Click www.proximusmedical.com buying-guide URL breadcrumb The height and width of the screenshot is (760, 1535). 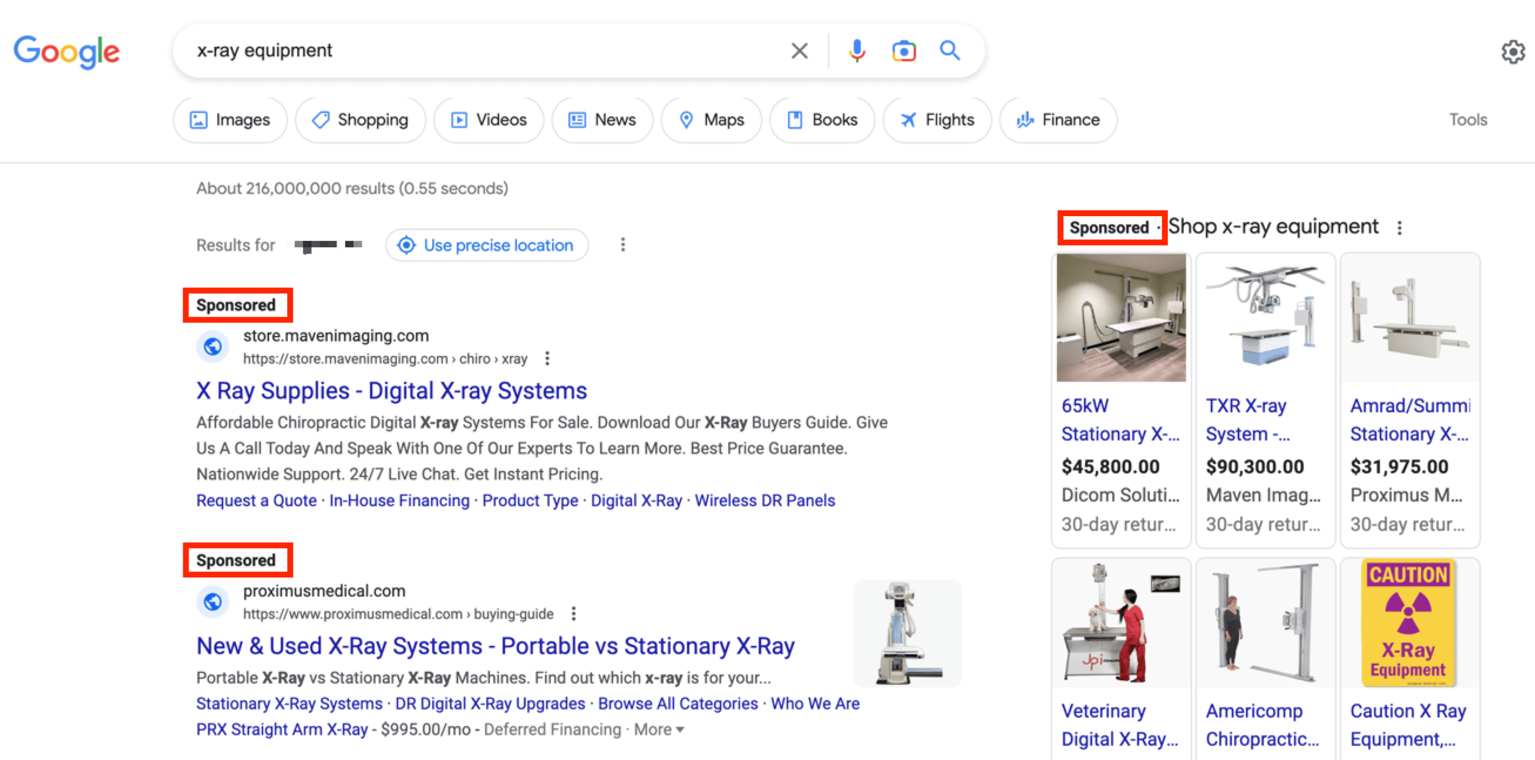click(x=398, y=614)
